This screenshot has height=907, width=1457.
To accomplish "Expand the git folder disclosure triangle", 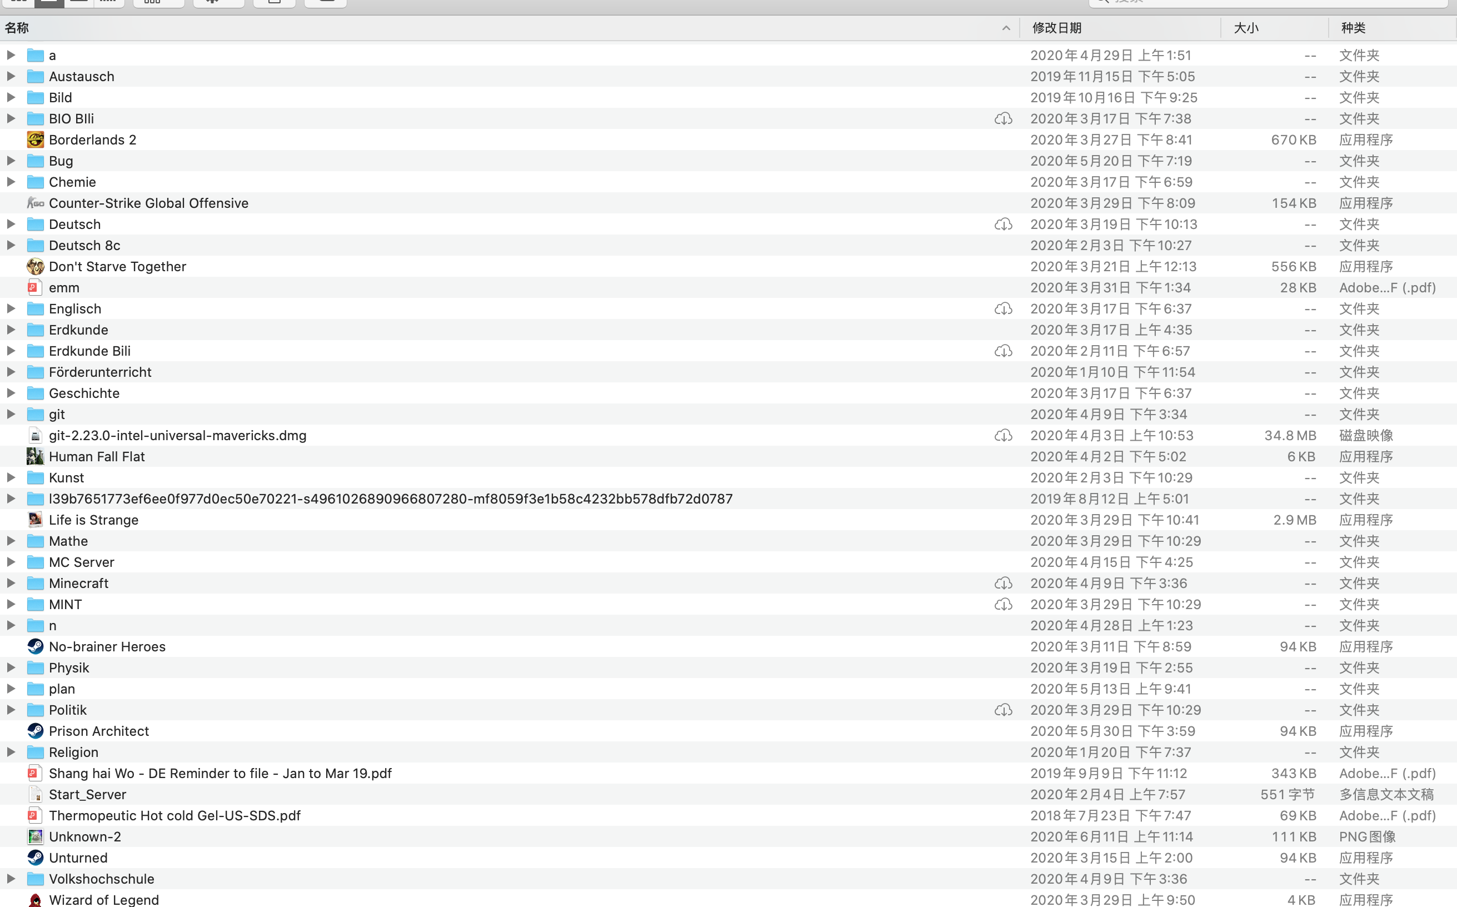I will click(11, 414).
